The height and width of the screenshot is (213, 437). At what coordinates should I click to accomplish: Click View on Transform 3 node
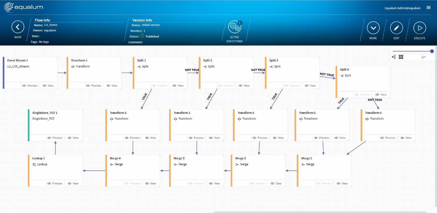point(215,138)
